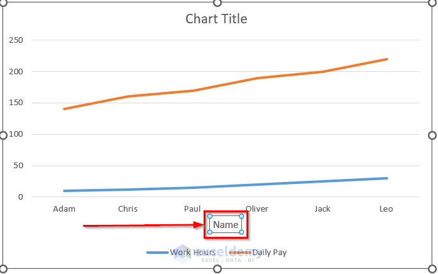Click the top-right handle of Name box
438x274 pixels.
tap(241, 216)
